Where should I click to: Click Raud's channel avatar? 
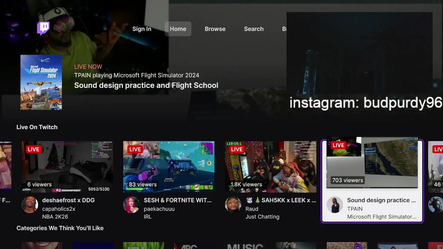pos(233,205)
